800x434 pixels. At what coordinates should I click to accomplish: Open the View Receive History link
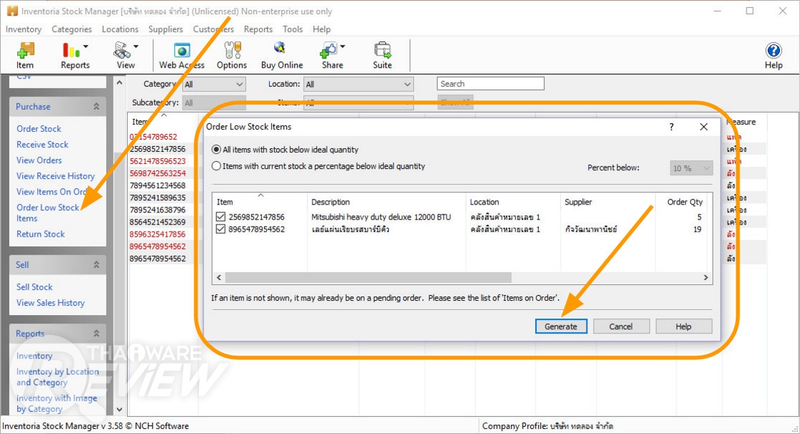(56, 176)
